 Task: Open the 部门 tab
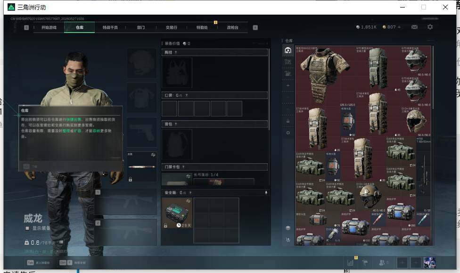[141, 28]
